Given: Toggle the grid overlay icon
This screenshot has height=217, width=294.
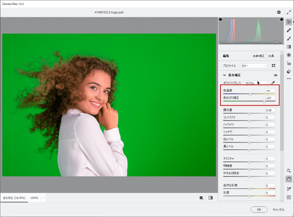Looking at the screenshot, I should (x=289, y=197).
